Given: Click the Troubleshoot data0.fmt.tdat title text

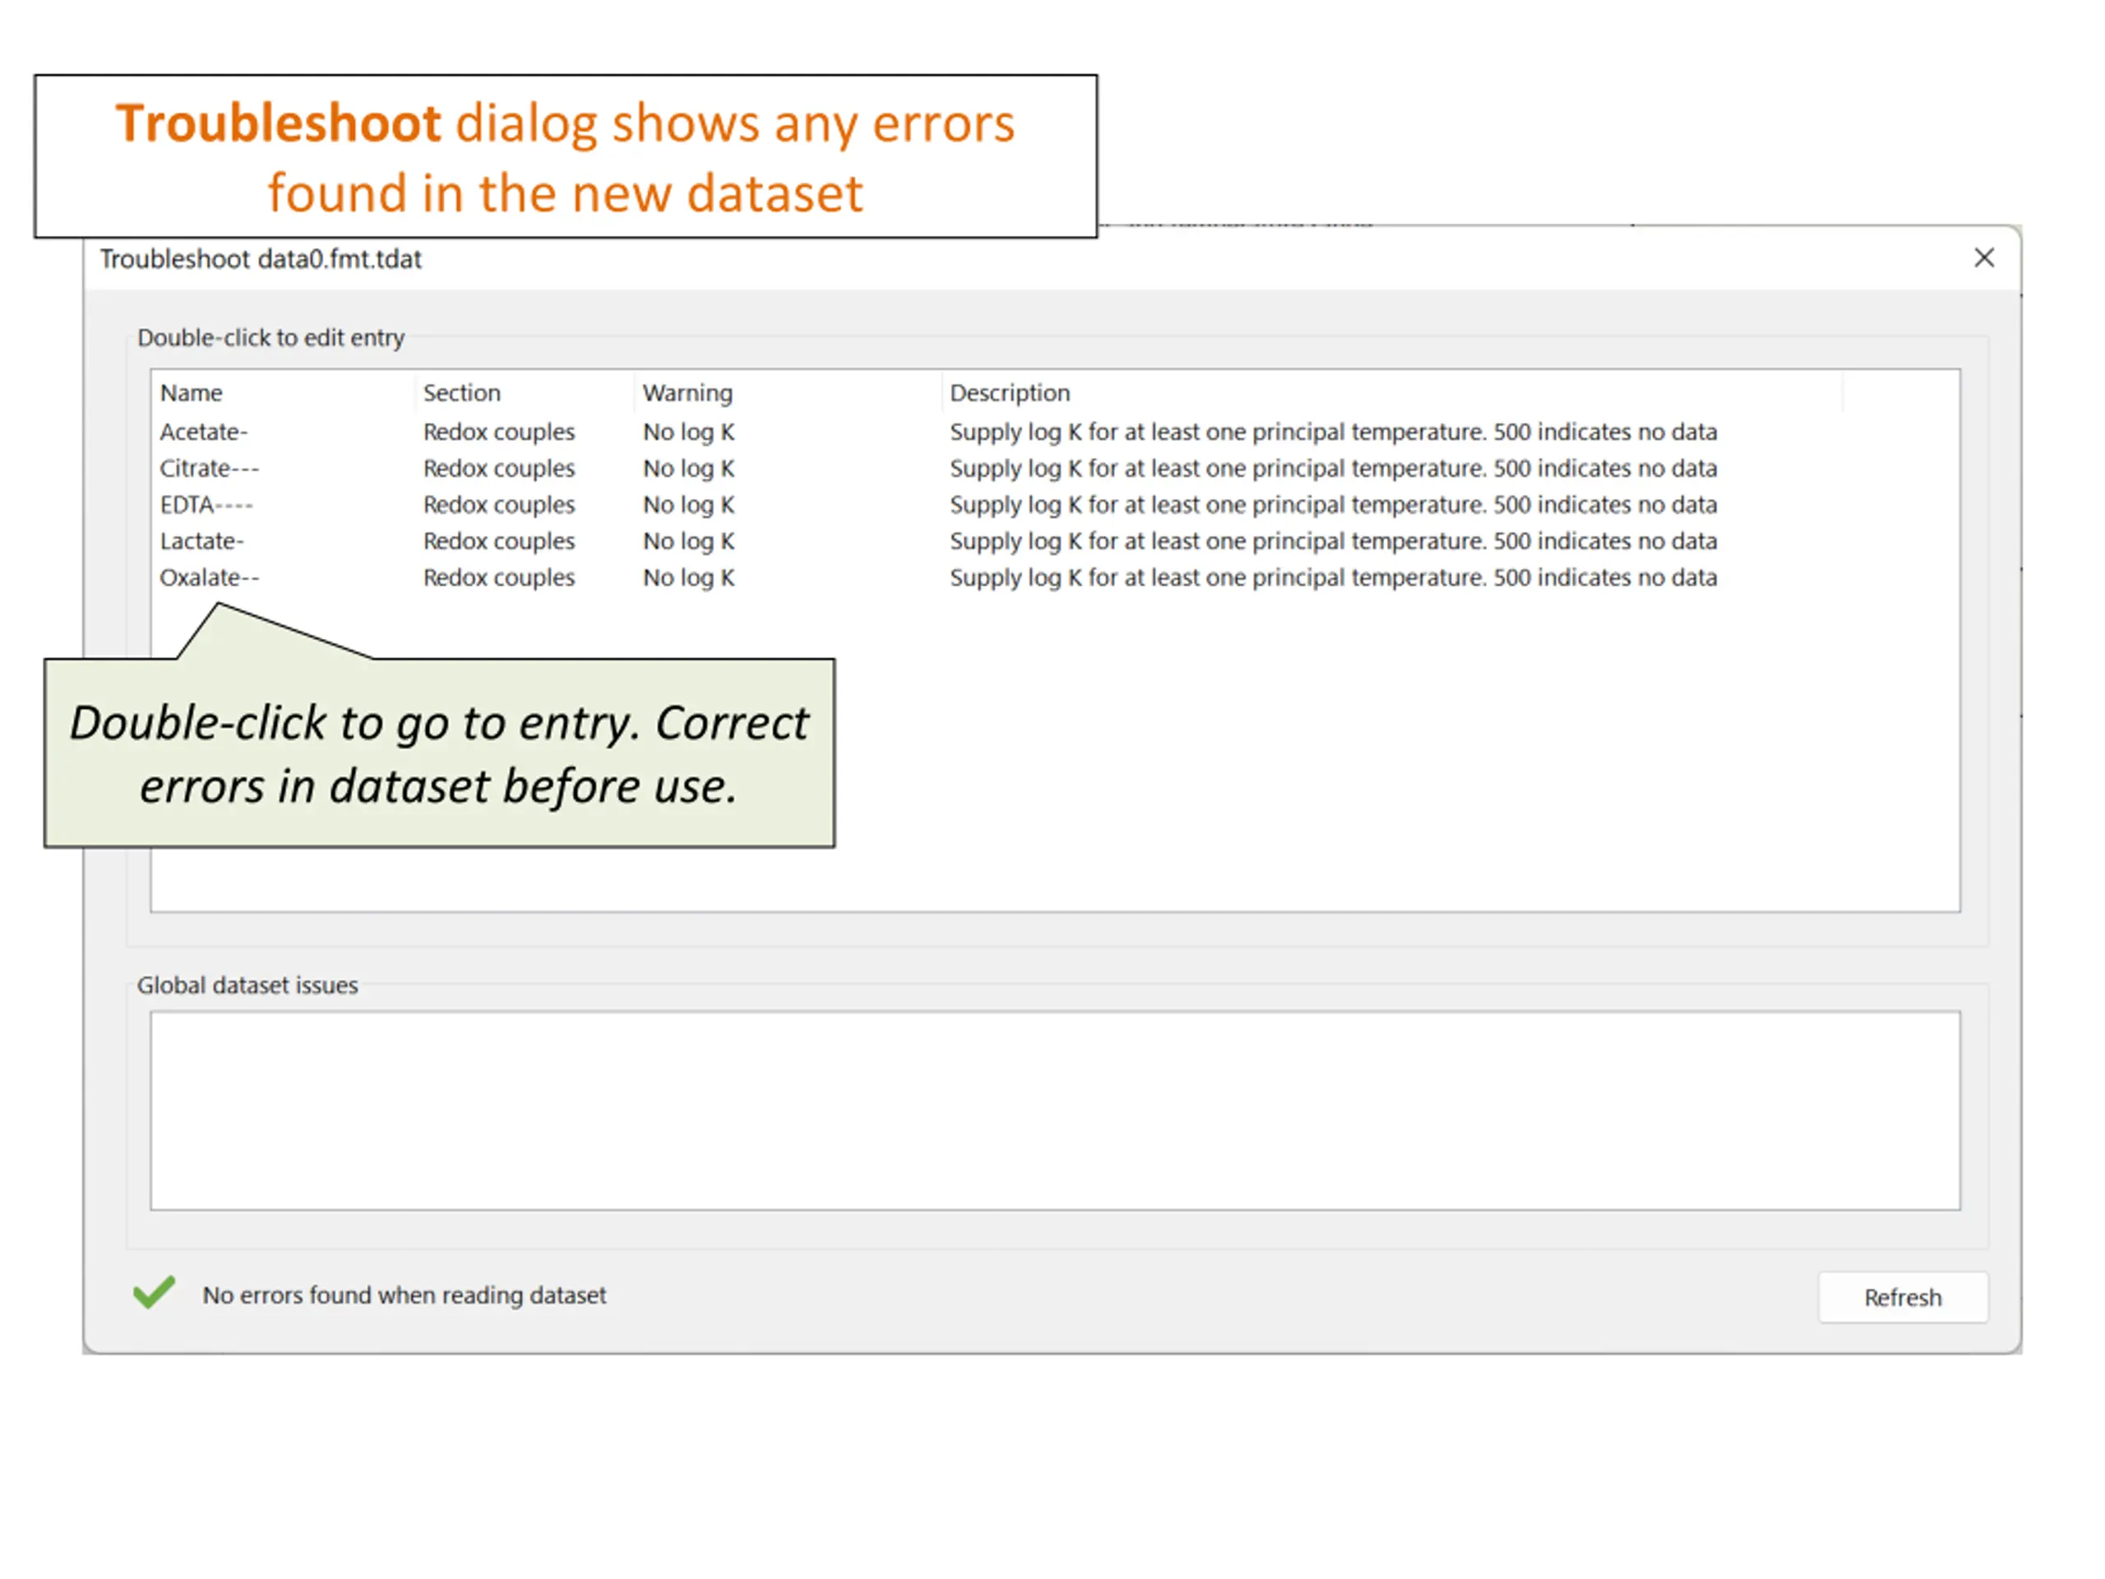Looking at the screenshot, I should click(261, 259).
